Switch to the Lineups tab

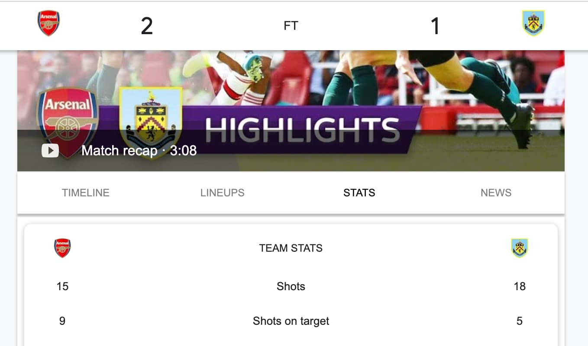tap(223, 193)
